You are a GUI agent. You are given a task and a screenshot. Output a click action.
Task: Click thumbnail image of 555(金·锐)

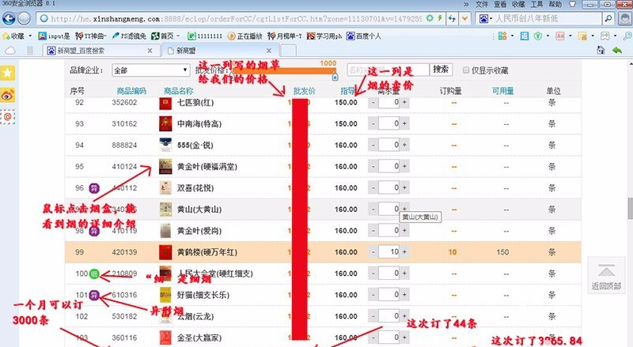click(x=165, y=145)
